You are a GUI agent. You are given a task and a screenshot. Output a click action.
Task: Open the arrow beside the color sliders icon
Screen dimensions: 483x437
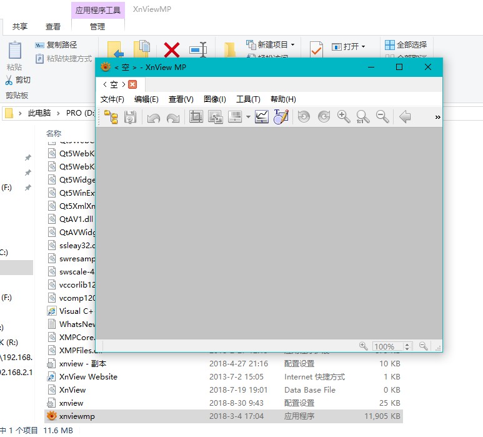[x=248, y=117]
